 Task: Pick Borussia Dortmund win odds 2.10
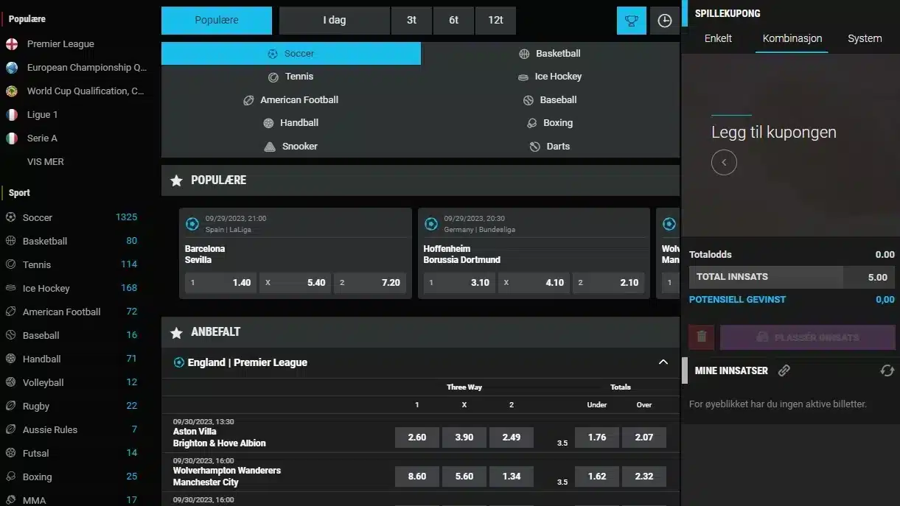[608, 283]
